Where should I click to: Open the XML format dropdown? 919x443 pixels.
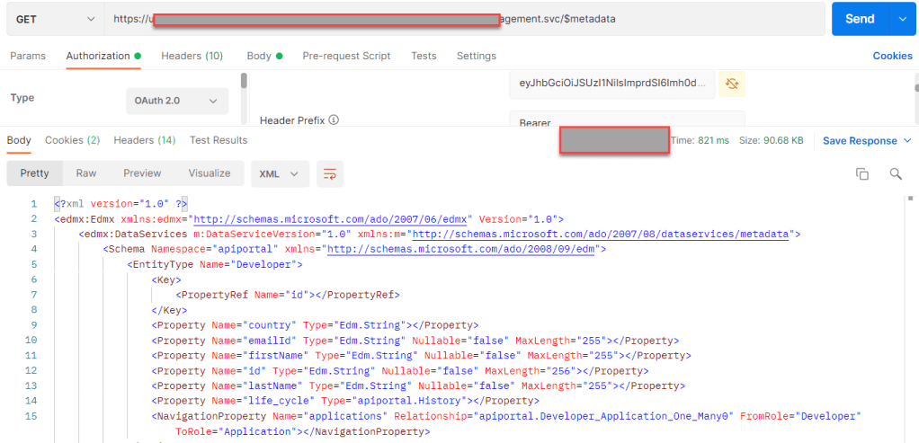(280, 173)
